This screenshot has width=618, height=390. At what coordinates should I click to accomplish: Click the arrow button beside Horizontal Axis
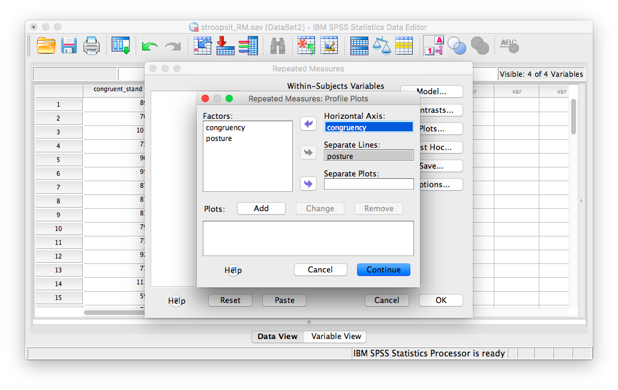click(x=308, y=124)
